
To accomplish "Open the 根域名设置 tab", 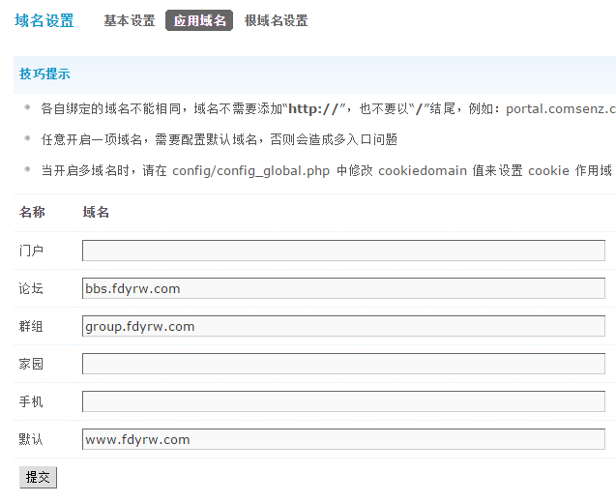I will point(276,20).
